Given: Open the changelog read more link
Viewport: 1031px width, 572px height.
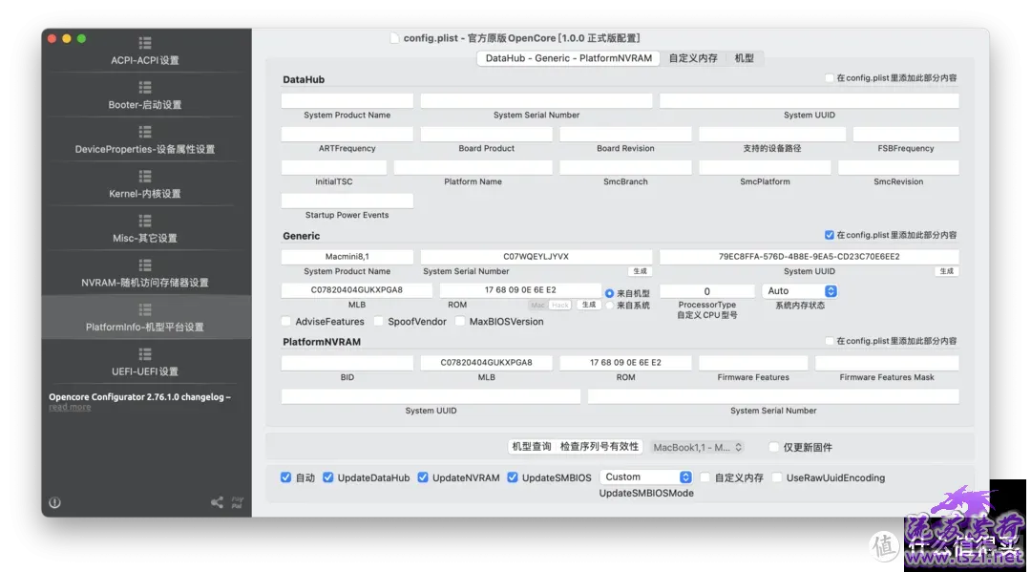Looking at the screenshot, I should click(x=70, y=408).
